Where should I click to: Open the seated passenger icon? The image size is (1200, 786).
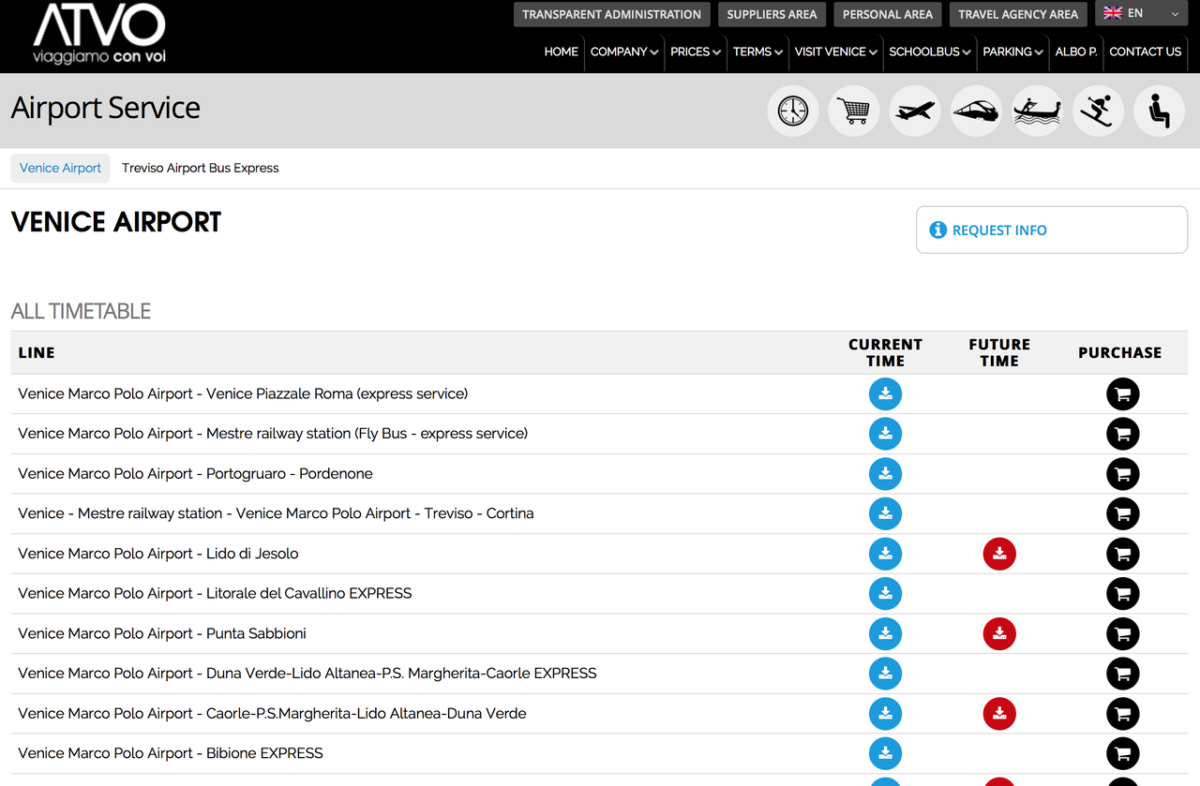[x=1160, y=111]
